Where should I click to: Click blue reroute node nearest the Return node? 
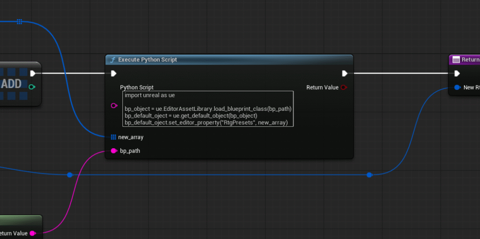[369, 175]
